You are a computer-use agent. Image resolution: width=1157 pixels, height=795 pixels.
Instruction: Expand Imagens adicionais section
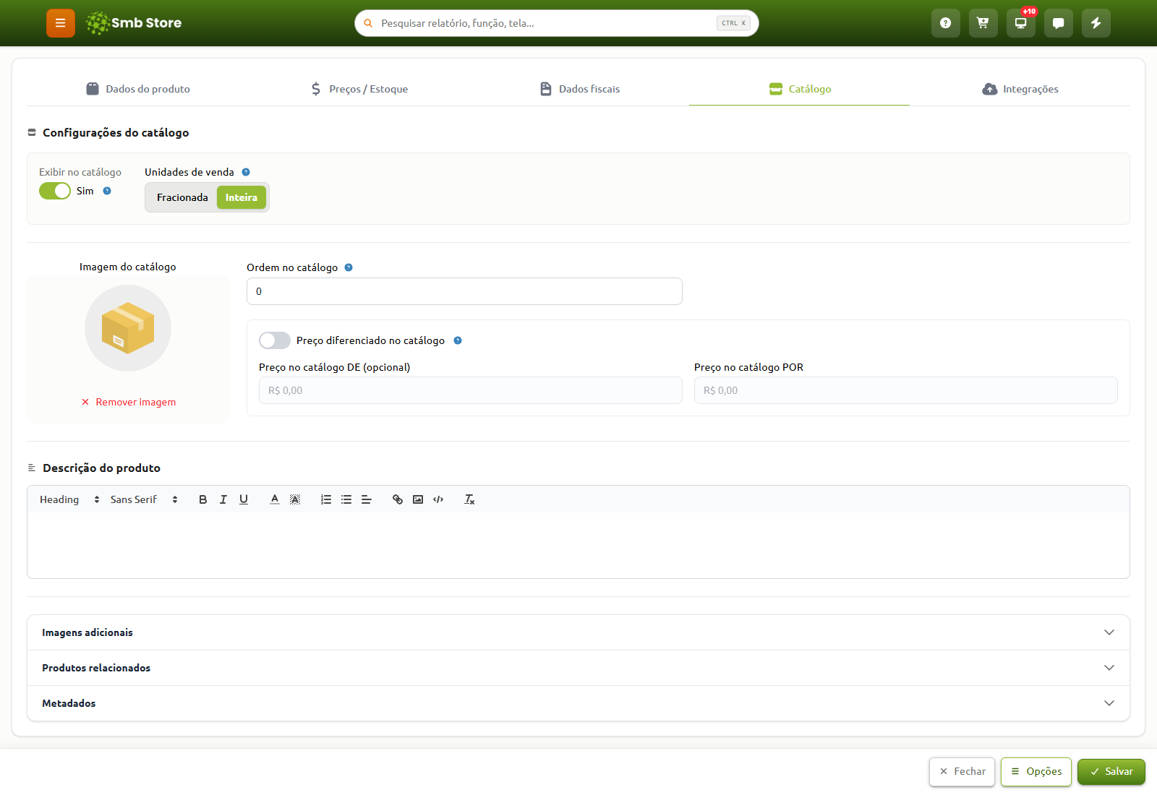click(x=578, y=632)
